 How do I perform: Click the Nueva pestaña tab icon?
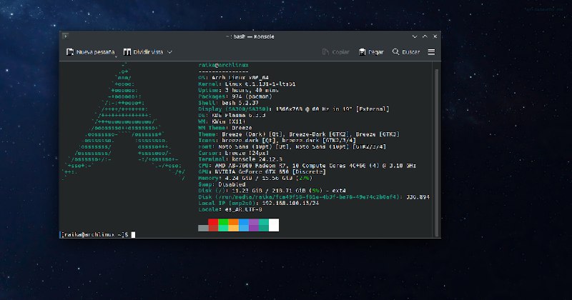pos(70,52)
